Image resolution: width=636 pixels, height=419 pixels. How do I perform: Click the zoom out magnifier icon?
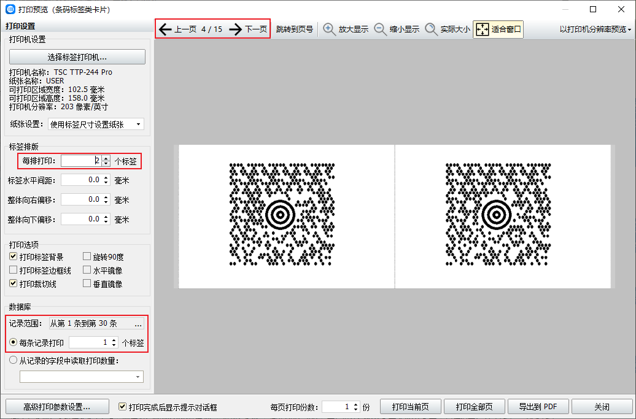click(x=380, y=29)
